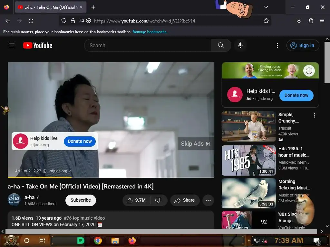330x247 pixels.
Task: Click Donate now in the video overlay
Action: click(x=80, y=142)
